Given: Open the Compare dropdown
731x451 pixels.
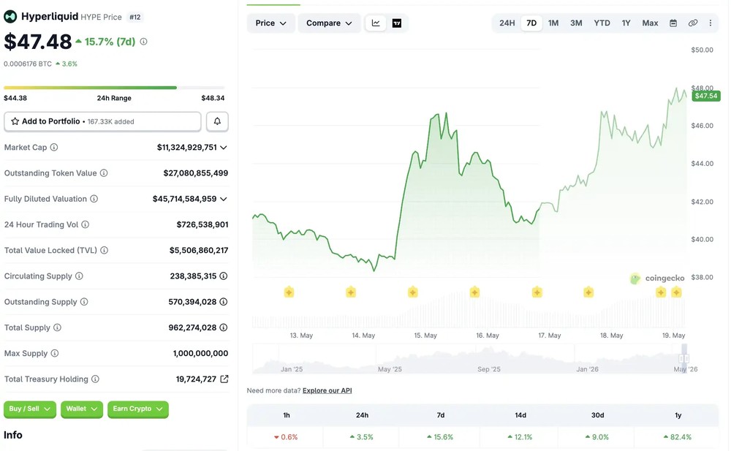Looking at the screenshot, I should 329,23.
